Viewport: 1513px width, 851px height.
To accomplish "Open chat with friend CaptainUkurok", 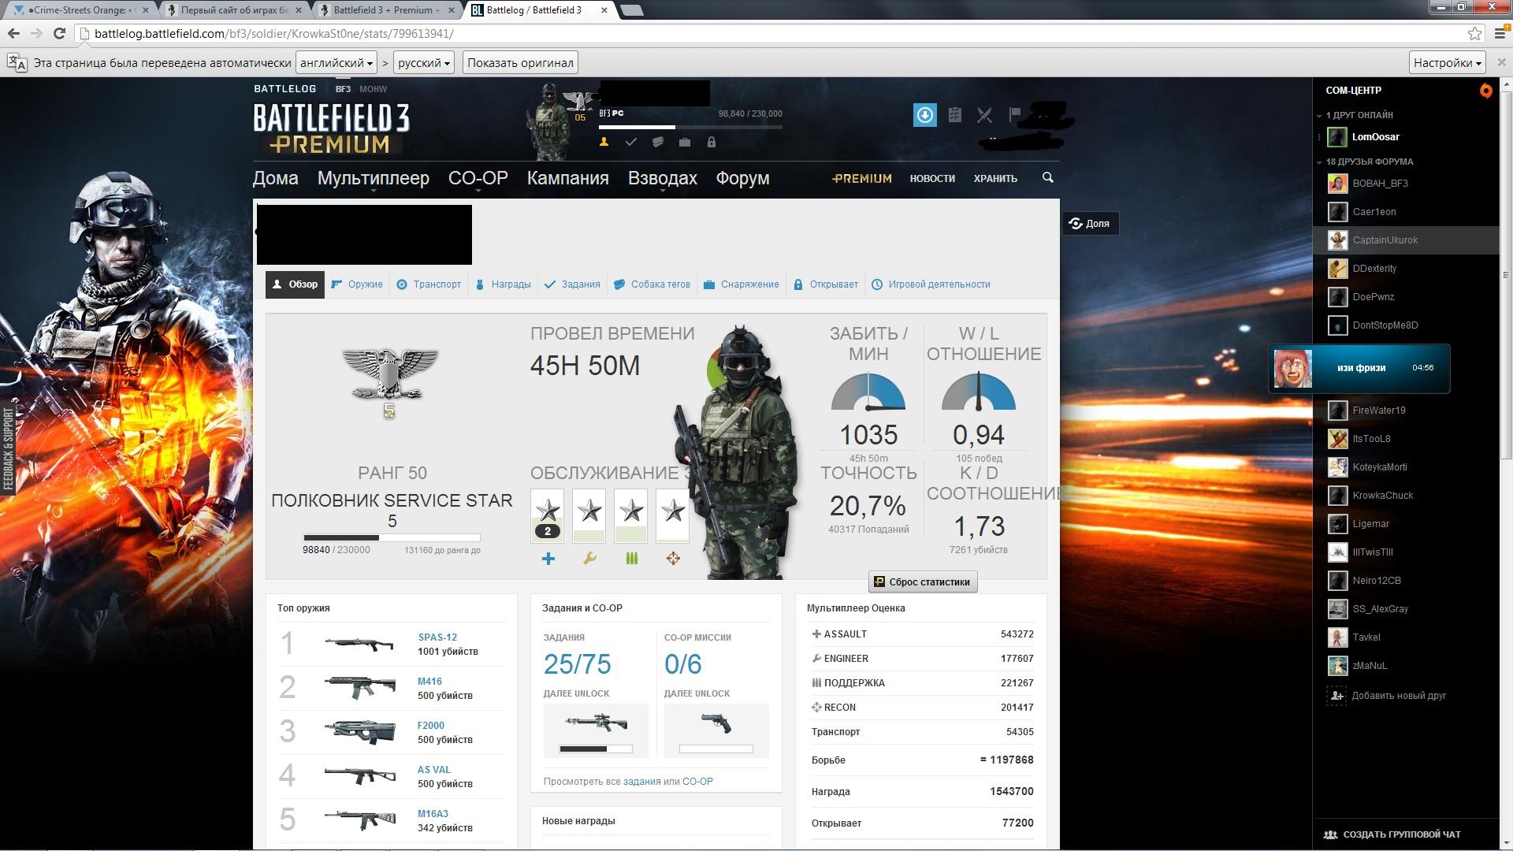I will tap(1385, 240).
